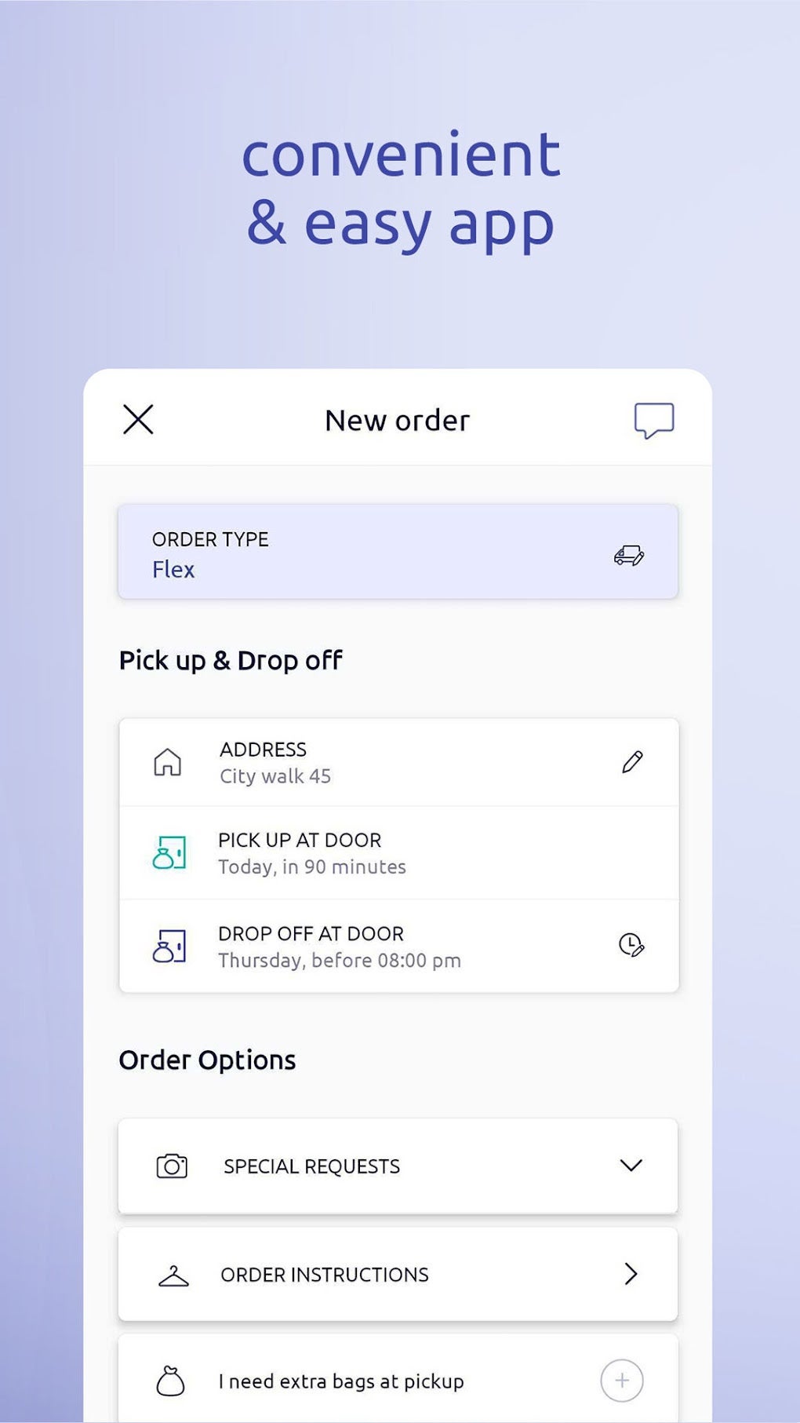
Task: Select the Order Type Flex card
Action: (398, 552)
